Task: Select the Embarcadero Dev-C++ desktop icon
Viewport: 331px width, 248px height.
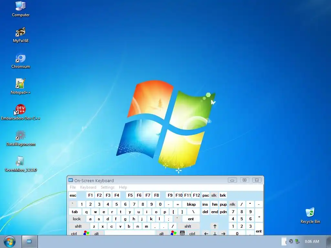Action: pyautogui.click(x=20, y=112)
